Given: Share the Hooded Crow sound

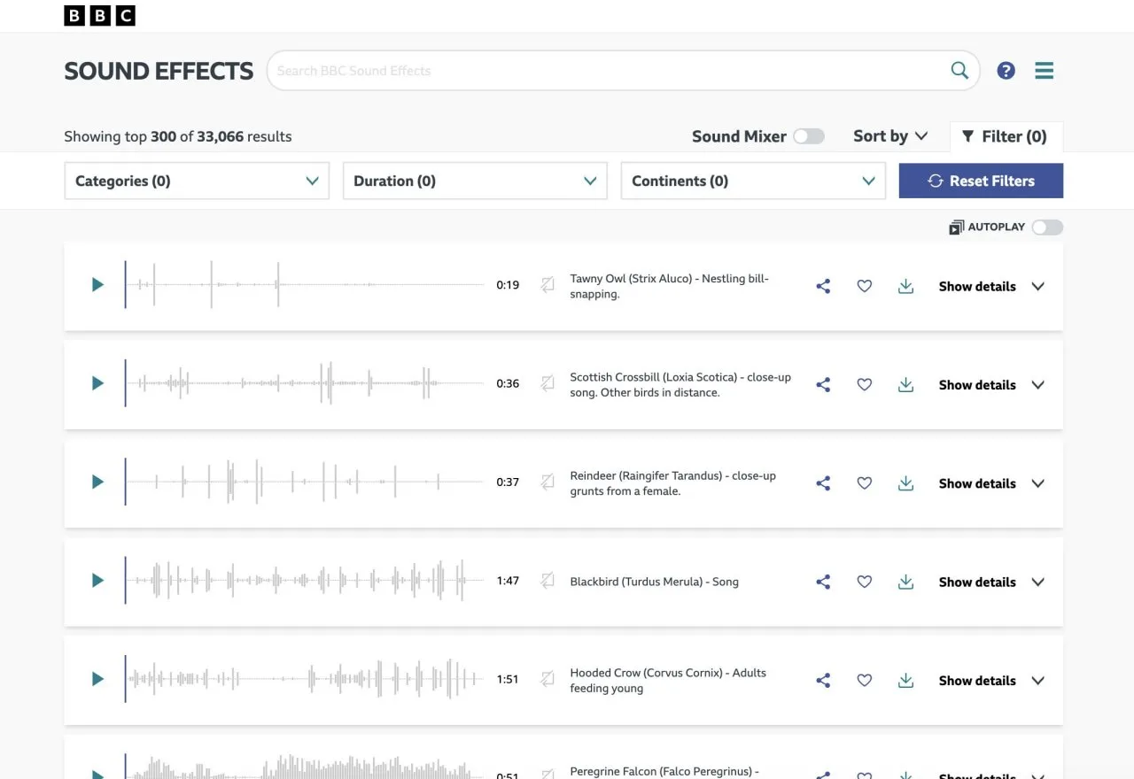Looking at the screenshot, I should pos(823,680).
